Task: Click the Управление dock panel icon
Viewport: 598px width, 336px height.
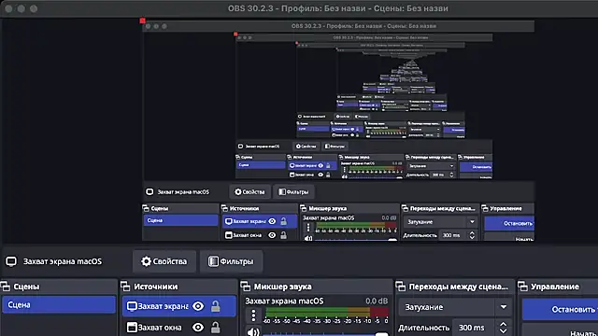Action: click(x=523, y=287)
